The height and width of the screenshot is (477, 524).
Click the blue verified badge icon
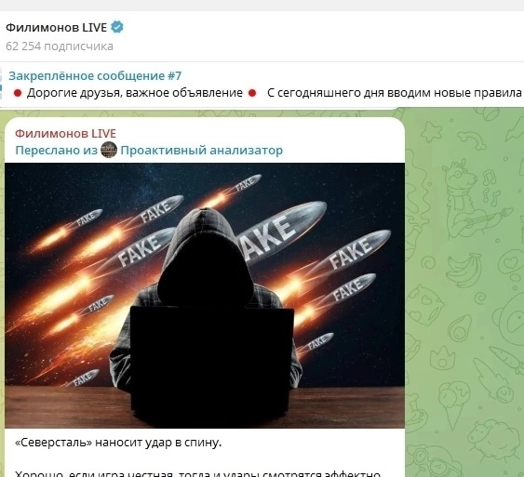tap(117, 27)
